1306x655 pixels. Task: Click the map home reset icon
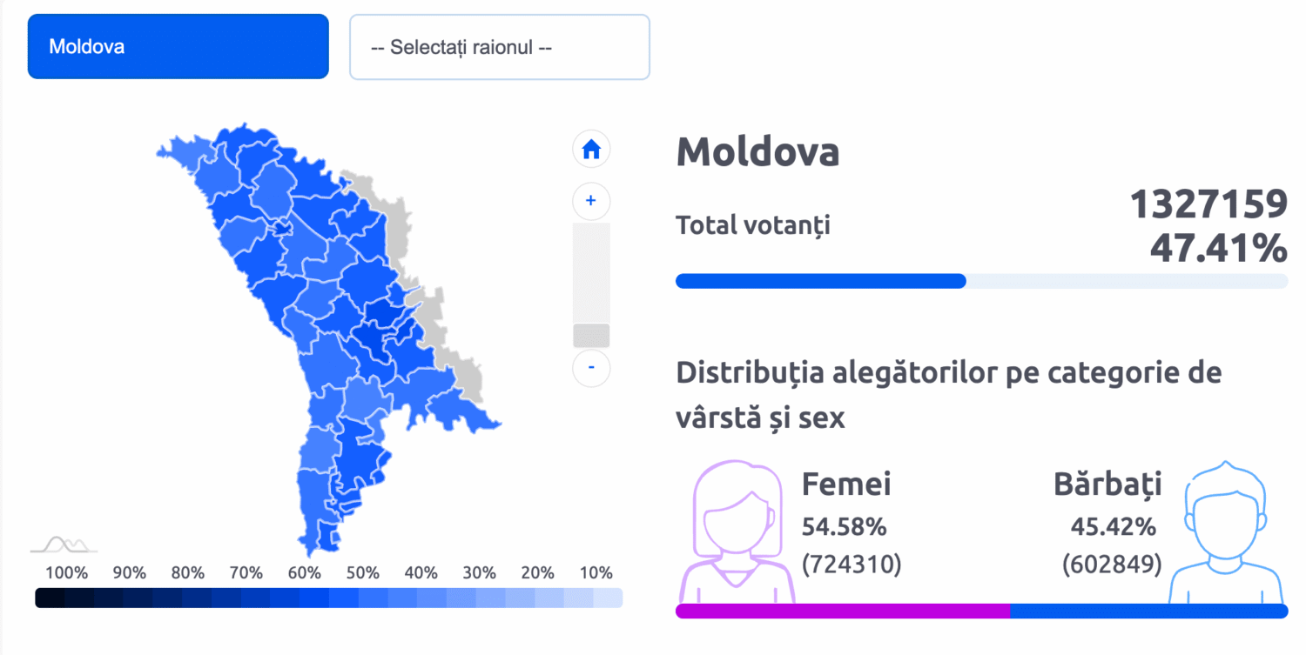tap(591, 150)
